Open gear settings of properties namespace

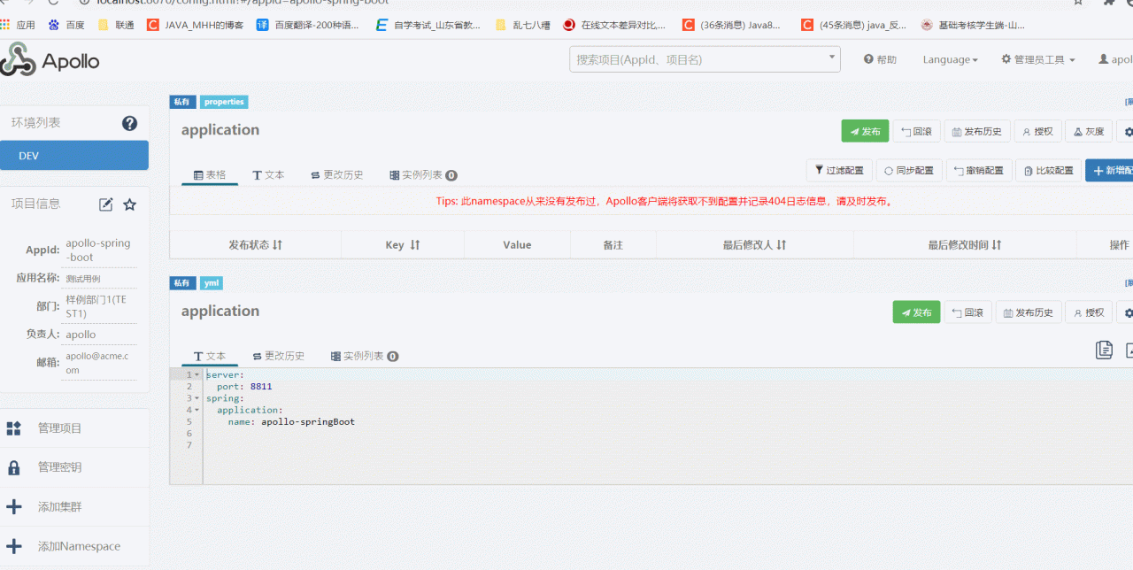click(x=1126, y=131)
